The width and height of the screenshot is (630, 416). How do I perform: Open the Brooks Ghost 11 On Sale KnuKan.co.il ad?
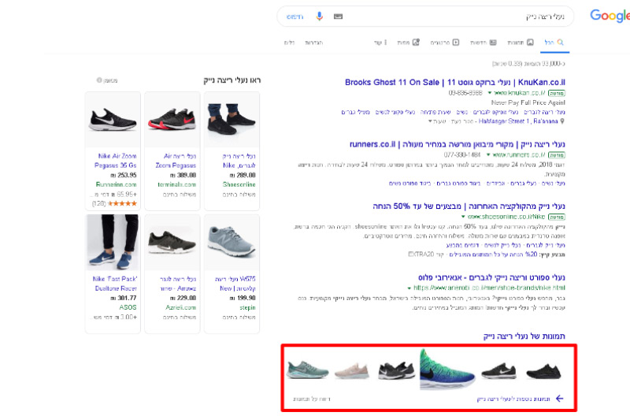[x=455, y=83]
